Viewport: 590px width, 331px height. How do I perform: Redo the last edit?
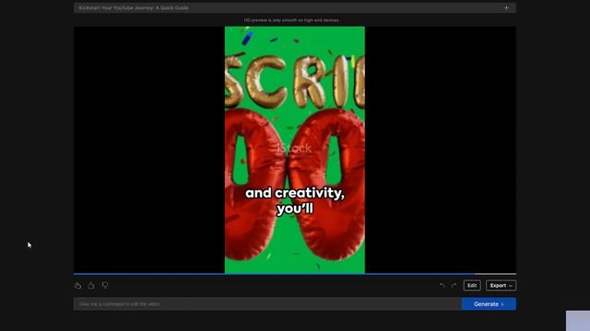click(454, 286)
